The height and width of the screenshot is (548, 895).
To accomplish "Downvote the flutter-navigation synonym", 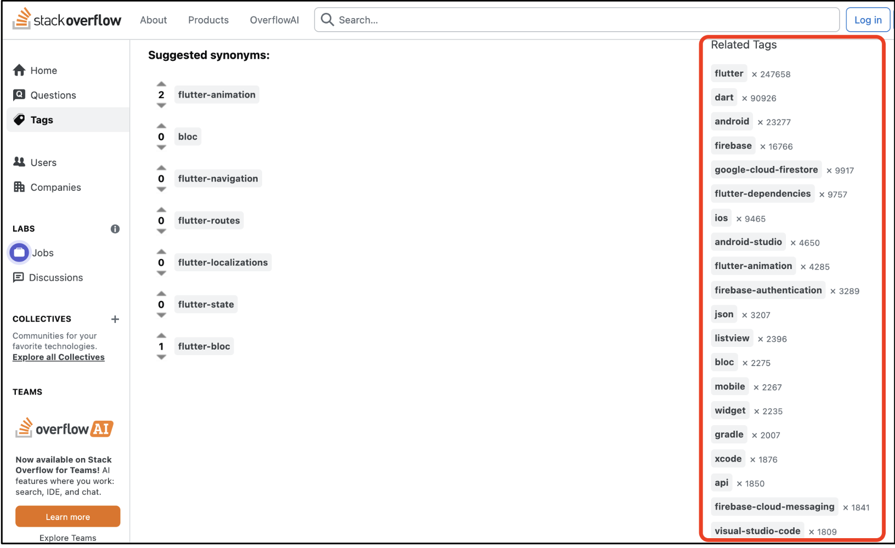I will (x=161, y=189).
